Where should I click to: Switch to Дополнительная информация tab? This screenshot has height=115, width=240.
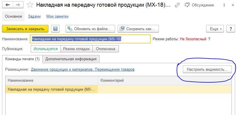(x=71, y=59)
